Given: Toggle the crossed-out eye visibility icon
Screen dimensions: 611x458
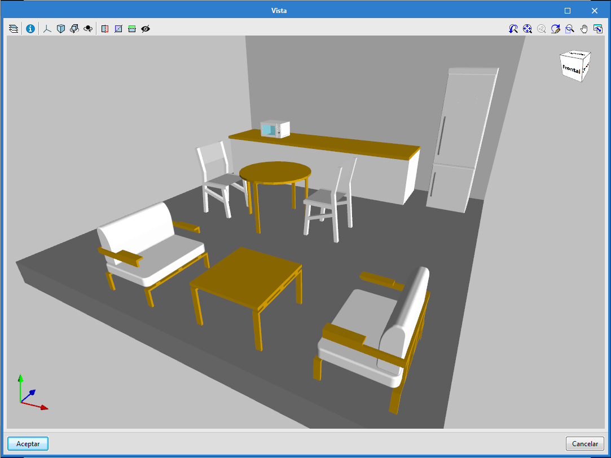Looking at the screenshot, I should [x=146, y=29].
